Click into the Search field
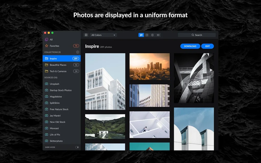Viewport: 261px width, 163px height. 197,35
